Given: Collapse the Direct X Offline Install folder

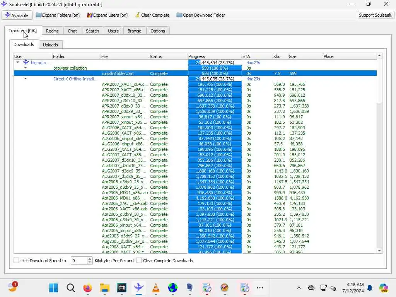Looking at the screenshot, I should [26, 79].
